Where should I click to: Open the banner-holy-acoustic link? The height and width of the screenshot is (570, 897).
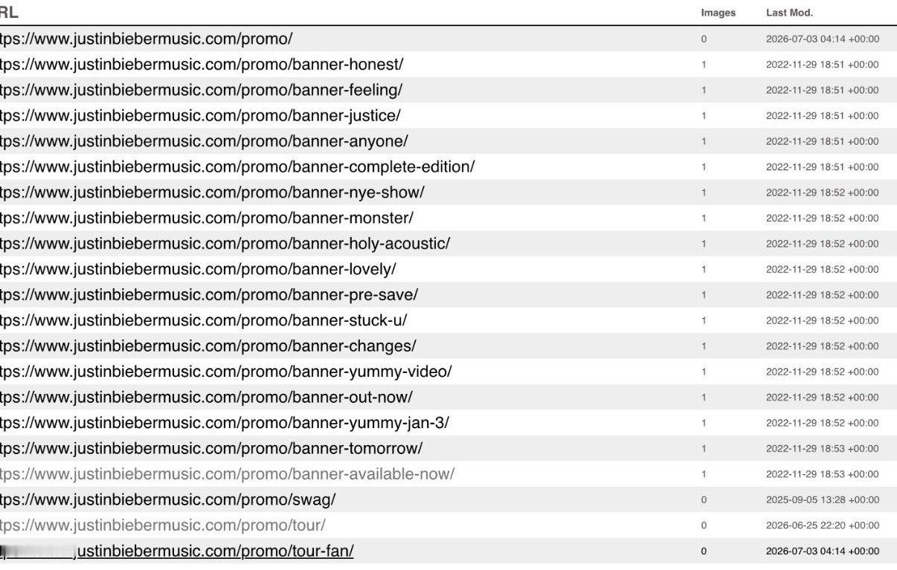[225, 244]
